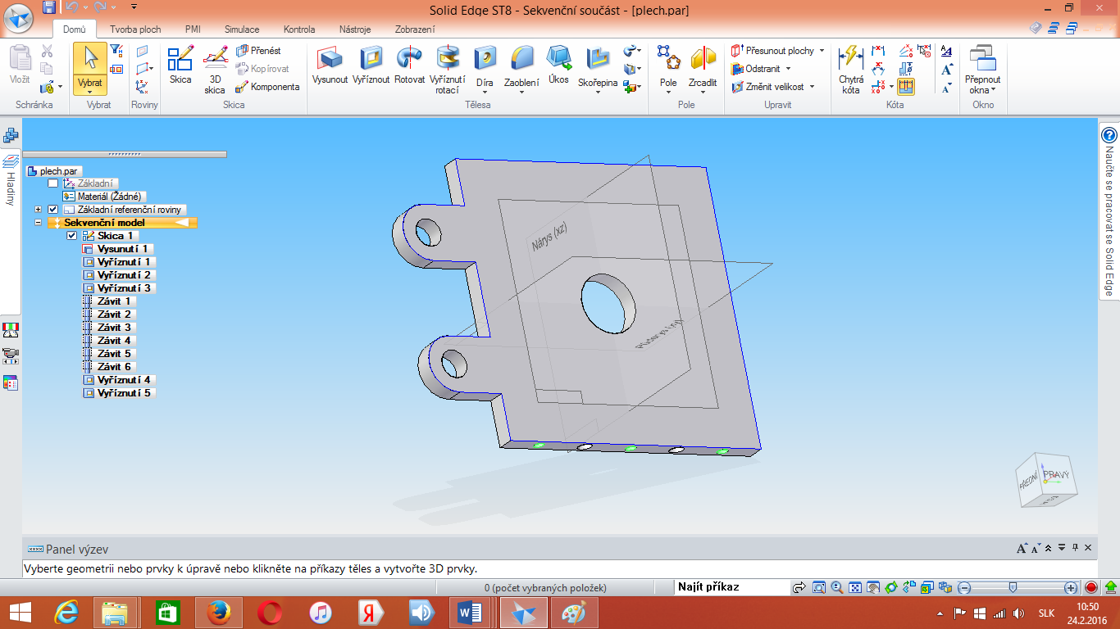Click the zoom slider plus button
The height and width of the screenshot is (629, 1120).
click(1071, 588)
